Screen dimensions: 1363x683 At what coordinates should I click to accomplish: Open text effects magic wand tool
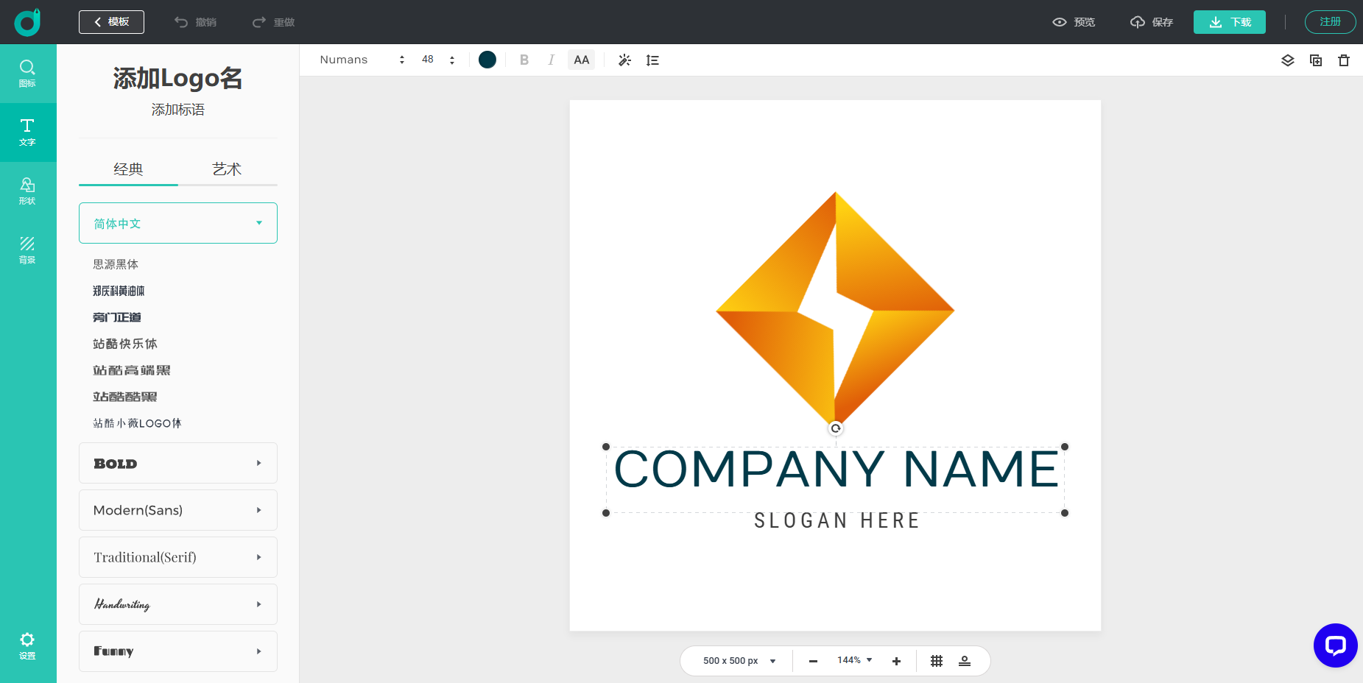(624, 60)
